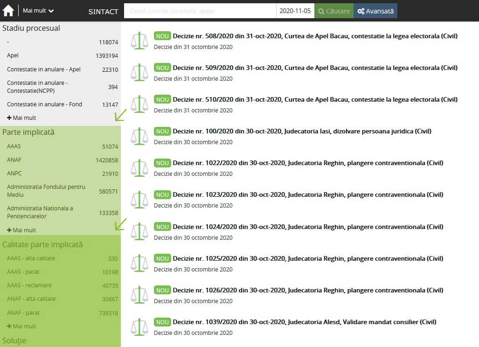Click the search text input field
The height and width of the screenshot is (347, 479).
200,11
